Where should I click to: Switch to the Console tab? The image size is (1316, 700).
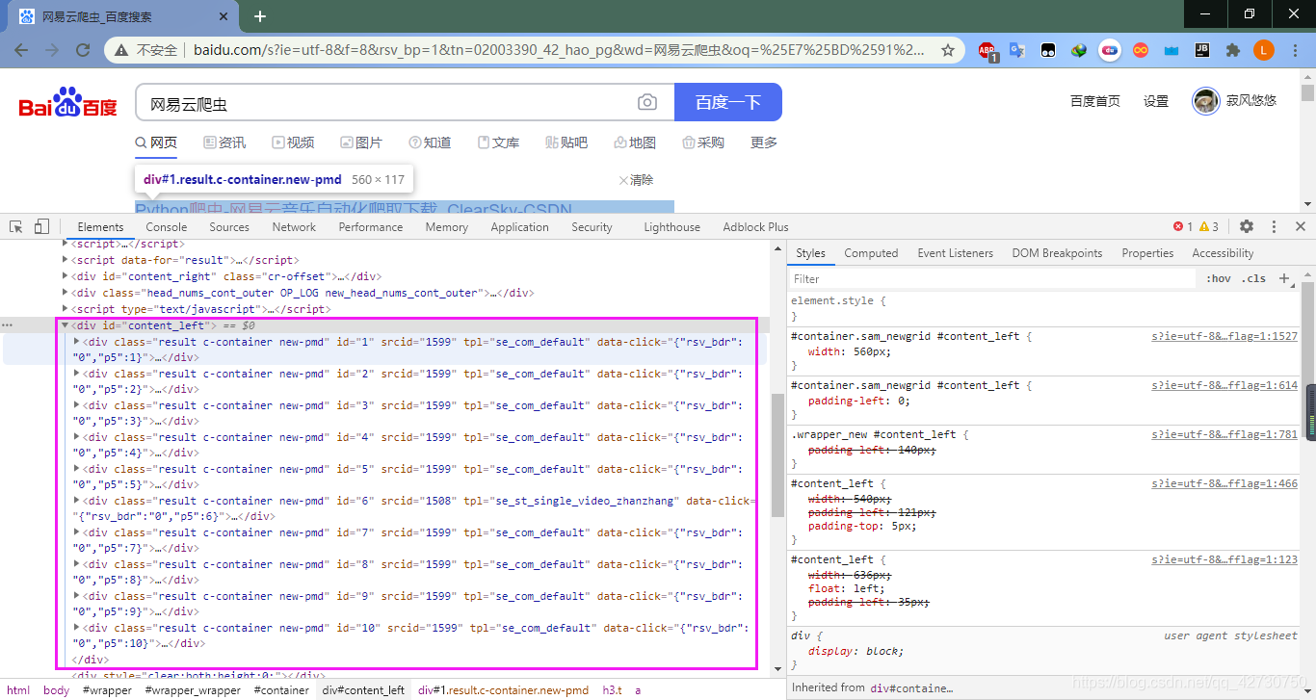[167, 227]
